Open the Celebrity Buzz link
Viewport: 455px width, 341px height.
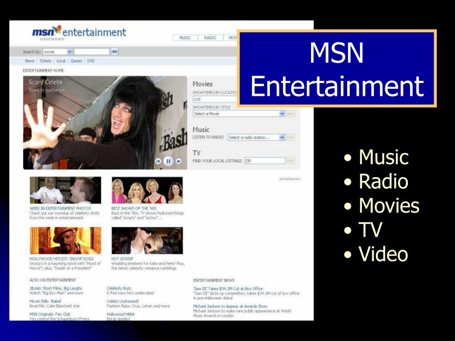[119, 288]
